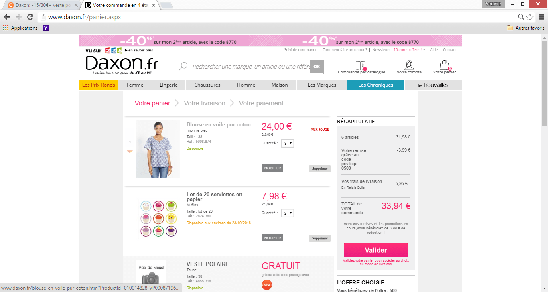Bookmark page with the star icon
The height and width of the screenshot is (292, 548).
[530, 17]
